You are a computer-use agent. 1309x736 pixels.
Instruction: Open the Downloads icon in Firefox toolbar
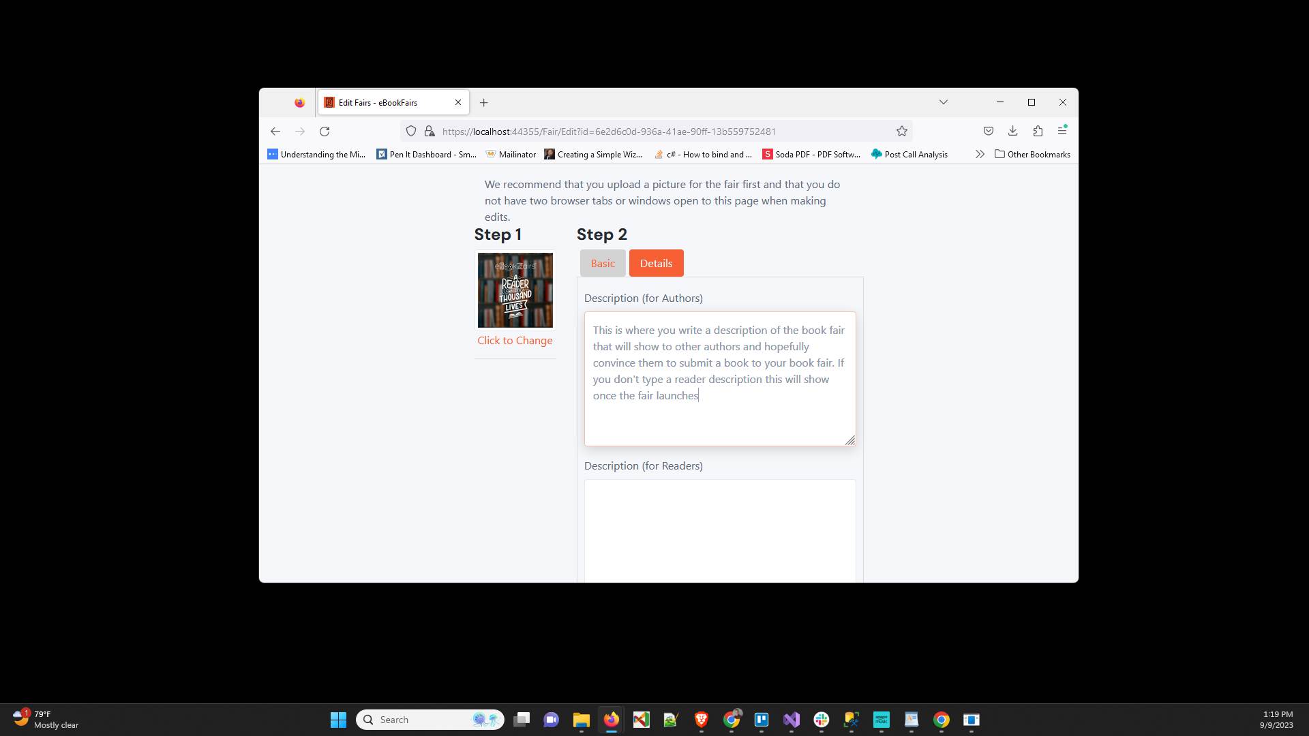point(1012,131)
